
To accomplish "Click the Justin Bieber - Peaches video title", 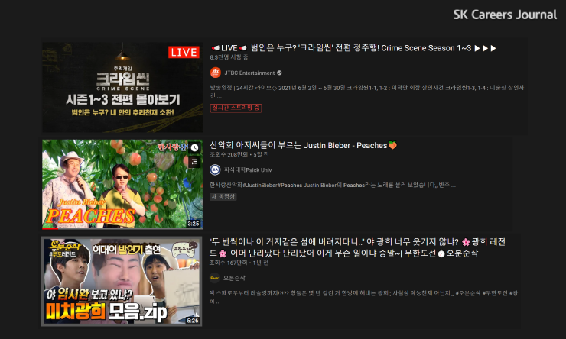I will click(x=303, y=145).
